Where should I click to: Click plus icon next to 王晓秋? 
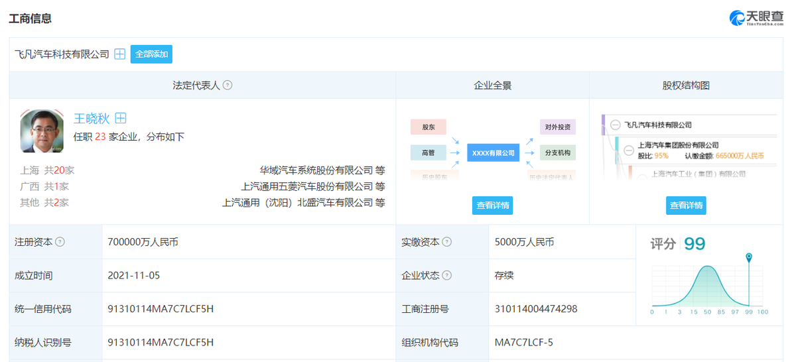[120, 118]
